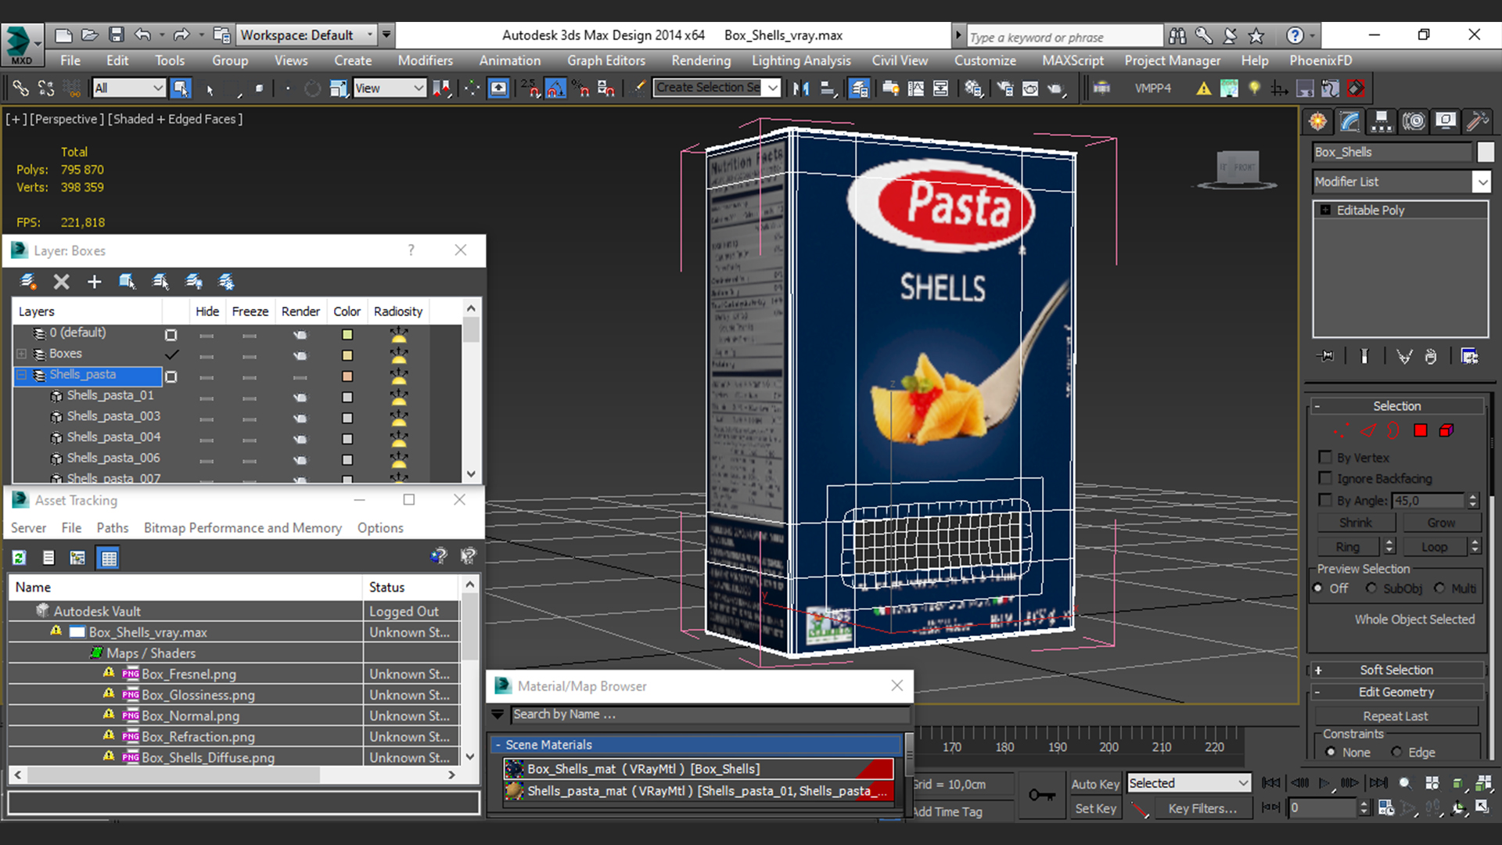This screenshot has width=1502, height=845.
Task: Click Delete layer X icon
Action: pos(61,282)
